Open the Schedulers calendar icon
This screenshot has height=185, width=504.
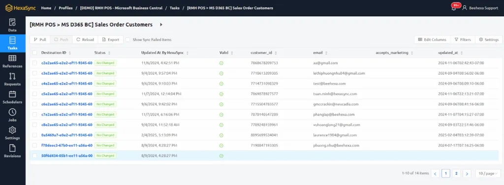12,94
